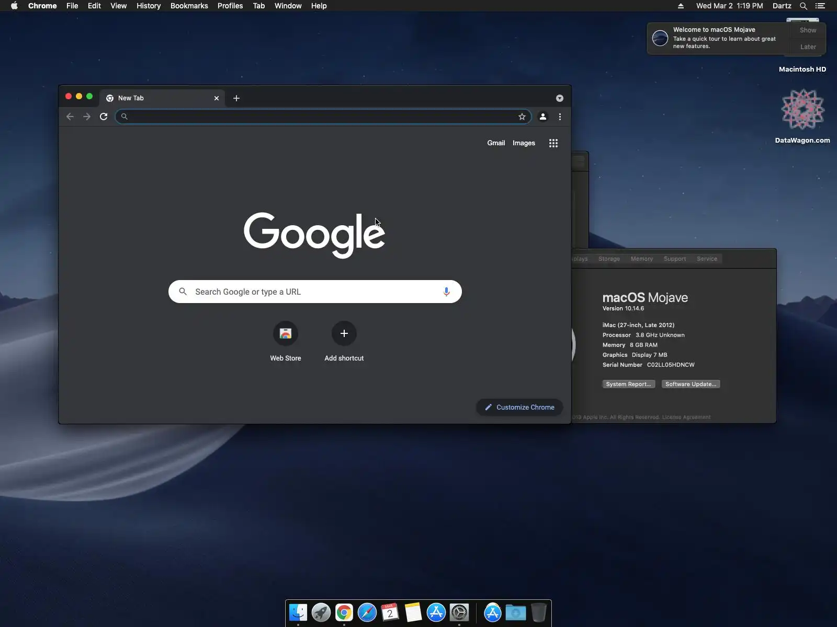Open the Help menu

pyautogui.click(x=319, y=6)
